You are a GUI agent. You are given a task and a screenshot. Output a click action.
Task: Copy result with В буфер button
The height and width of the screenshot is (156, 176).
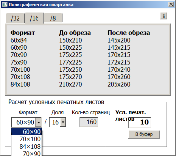pos(144,134)
